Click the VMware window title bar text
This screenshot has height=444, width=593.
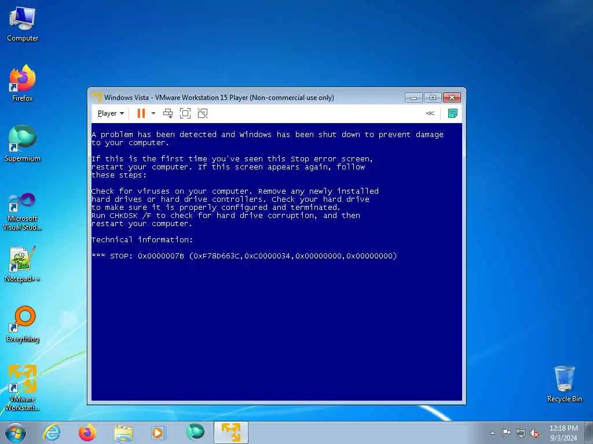point(219,97)
